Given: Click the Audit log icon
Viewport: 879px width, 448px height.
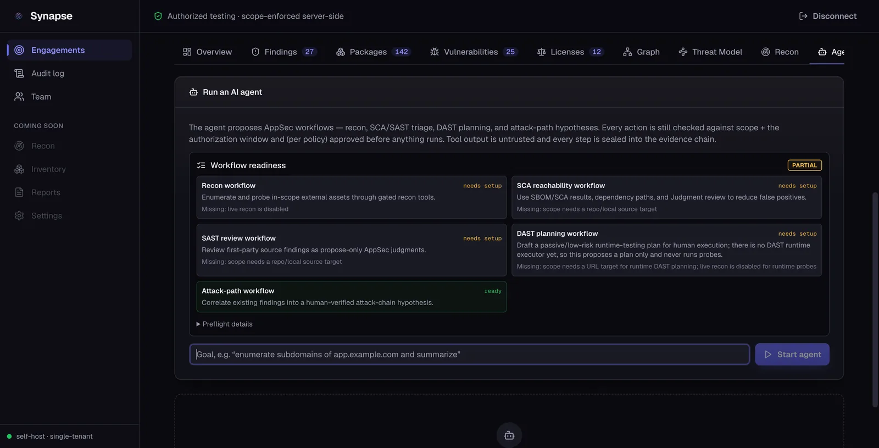Looking at the screenshot, I should tap(19, 73).
